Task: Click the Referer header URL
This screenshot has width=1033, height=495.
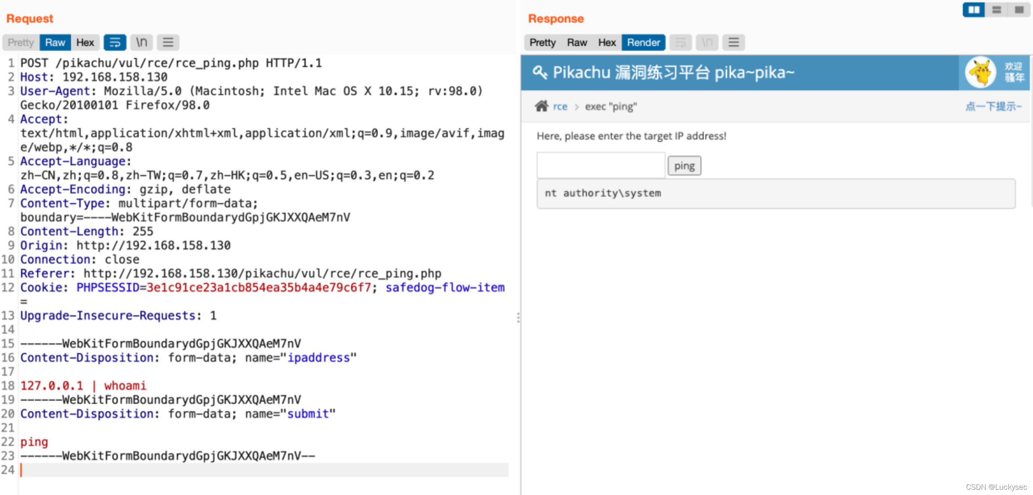Action: coord(262,273)
